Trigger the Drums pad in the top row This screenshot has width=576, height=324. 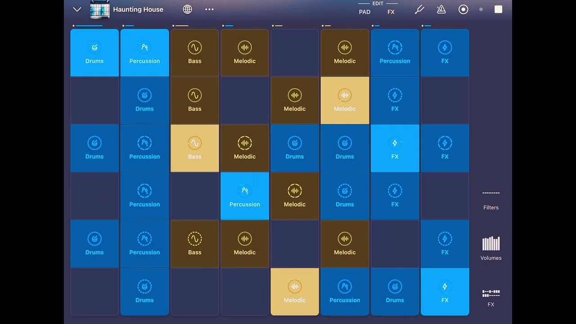(x=94, y=53)
